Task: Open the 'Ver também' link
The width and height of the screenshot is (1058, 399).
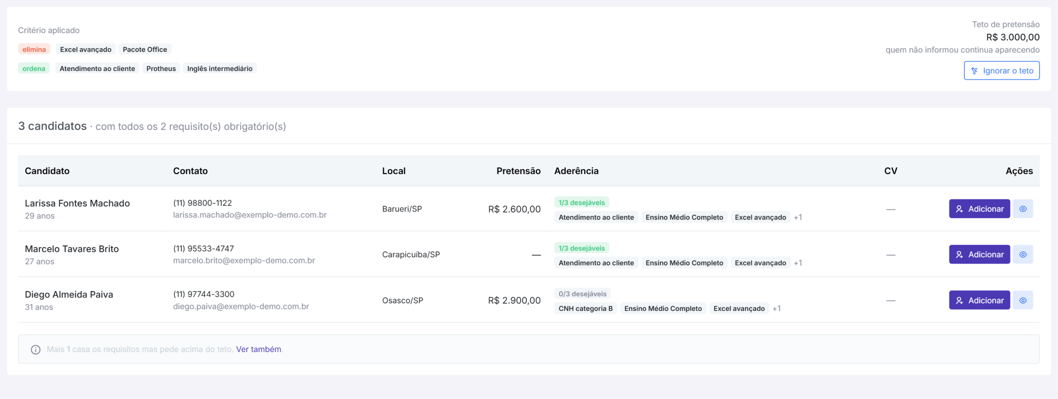Action: (x=259, y=349)
